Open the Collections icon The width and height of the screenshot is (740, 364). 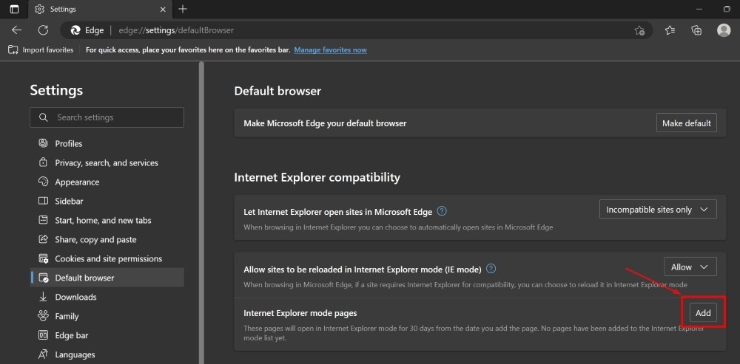click(x=696, y=30)
